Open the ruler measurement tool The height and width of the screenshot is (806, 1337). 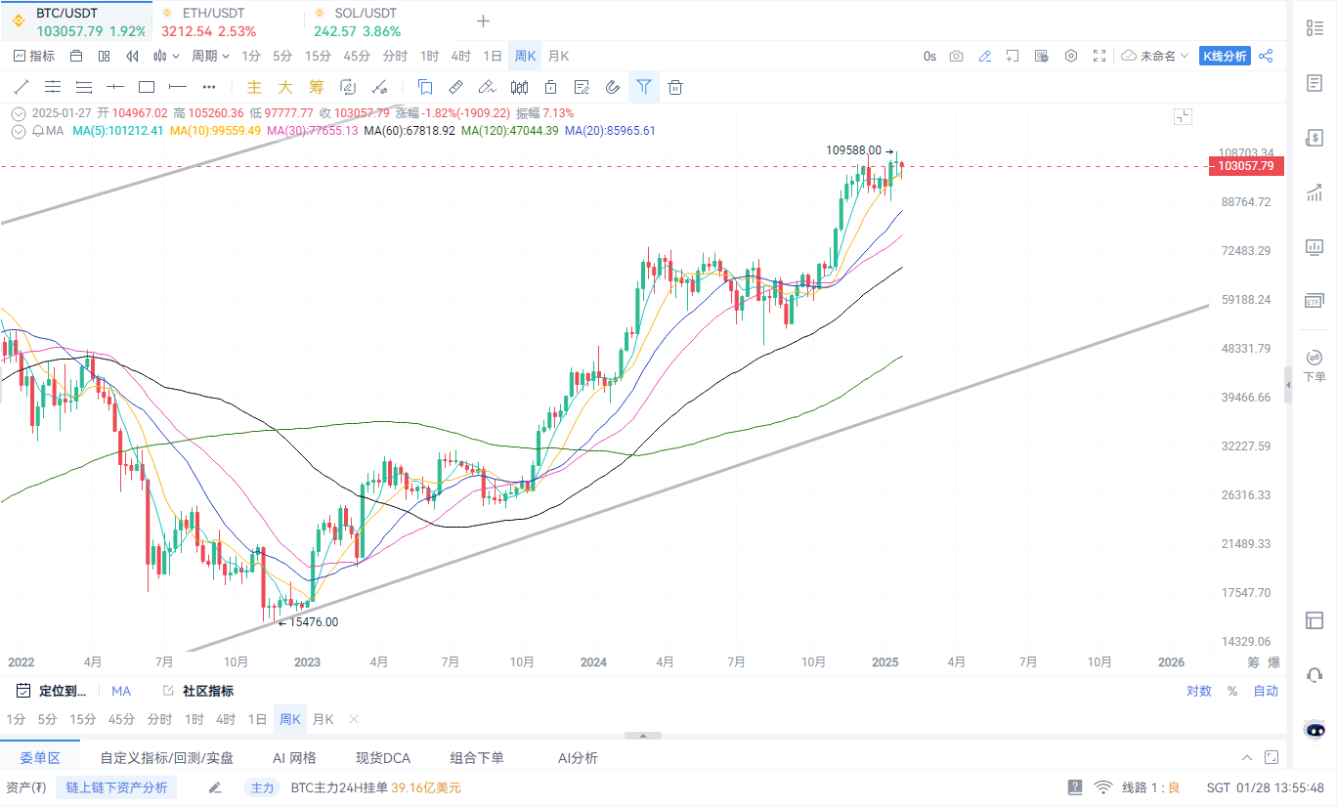[455, 86]
